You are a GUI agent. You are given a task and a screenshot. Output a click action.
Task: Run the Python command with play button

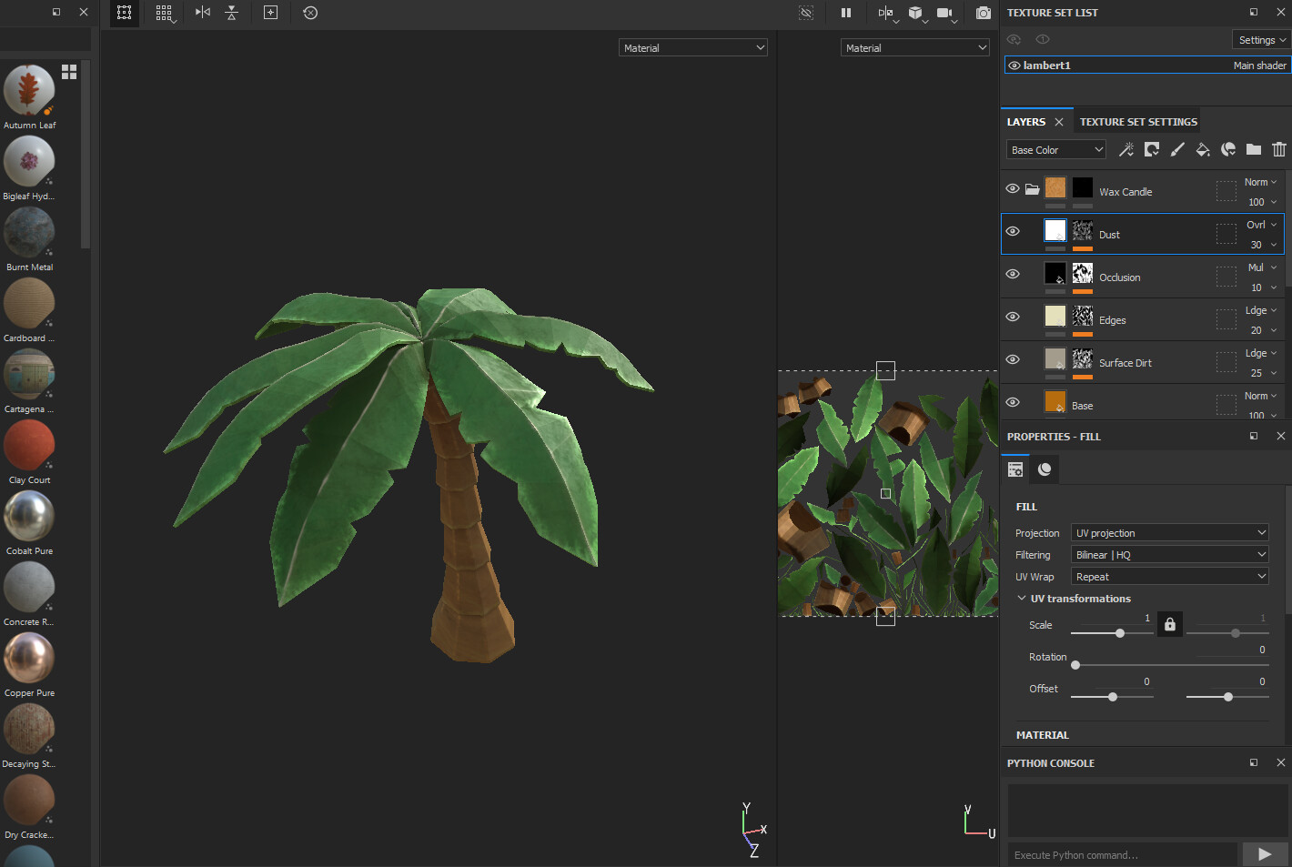click(x=1264, y=854)
